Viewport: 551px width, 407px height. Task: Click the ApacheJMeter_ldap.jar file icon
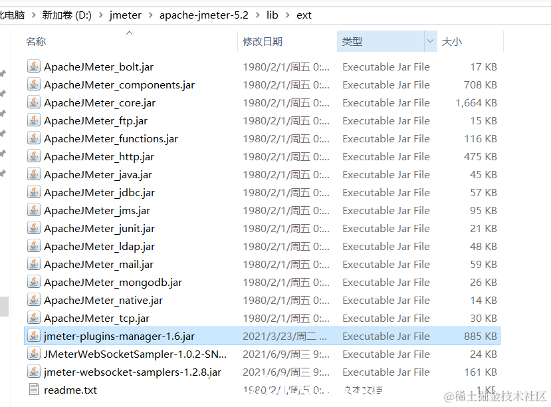pos(34,245)
